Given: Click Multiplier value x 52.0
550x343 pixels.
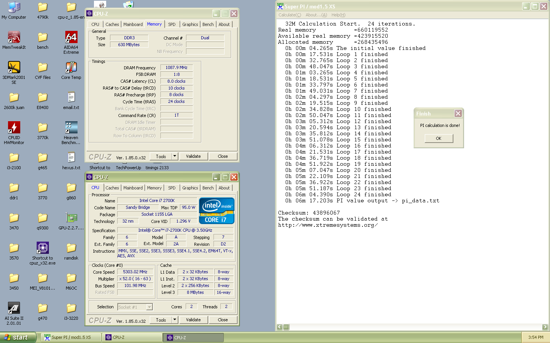Looking at the screenshot, I should [135, 279].
